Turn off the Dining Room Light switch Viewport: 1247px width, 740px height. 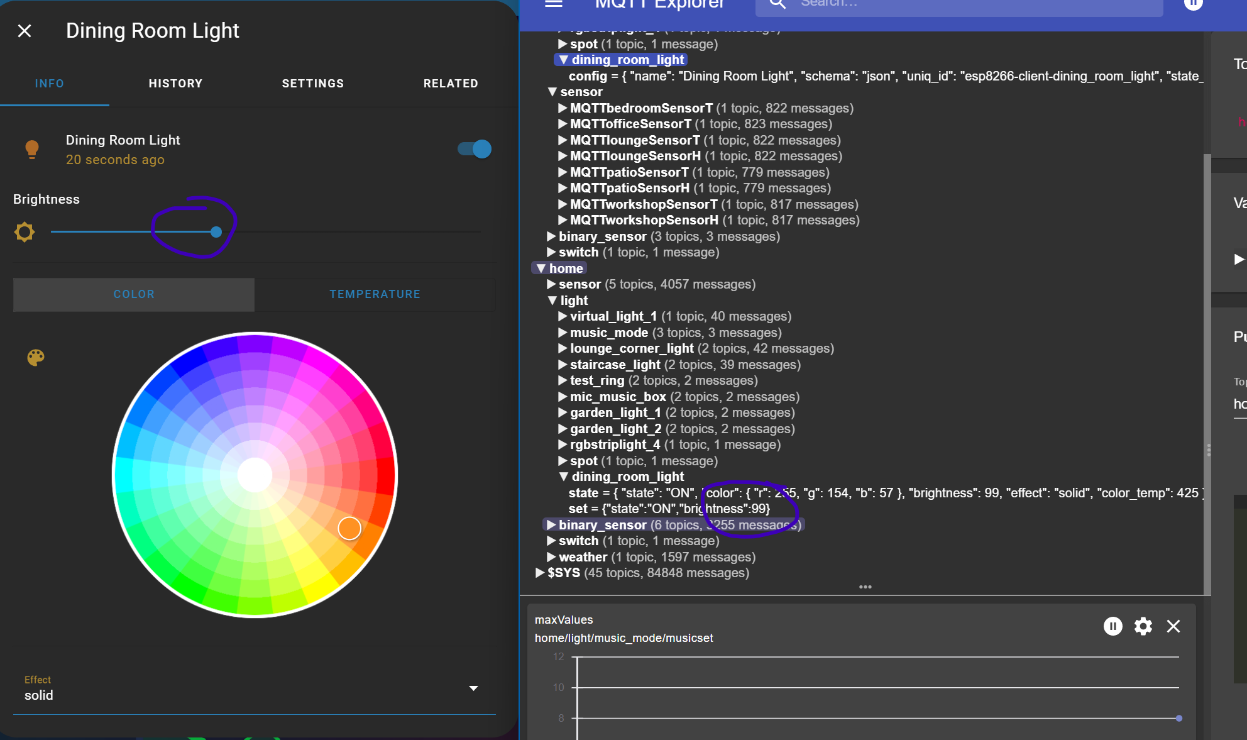475,149
